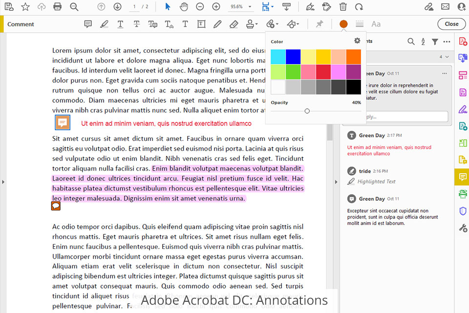Zoom out with the minus icon
Screen dimensions: 469x313
coord(200,6)
